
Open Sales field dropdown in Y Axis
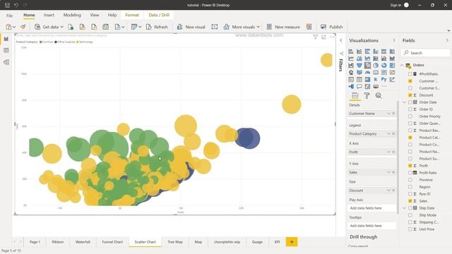coord(388,172)
